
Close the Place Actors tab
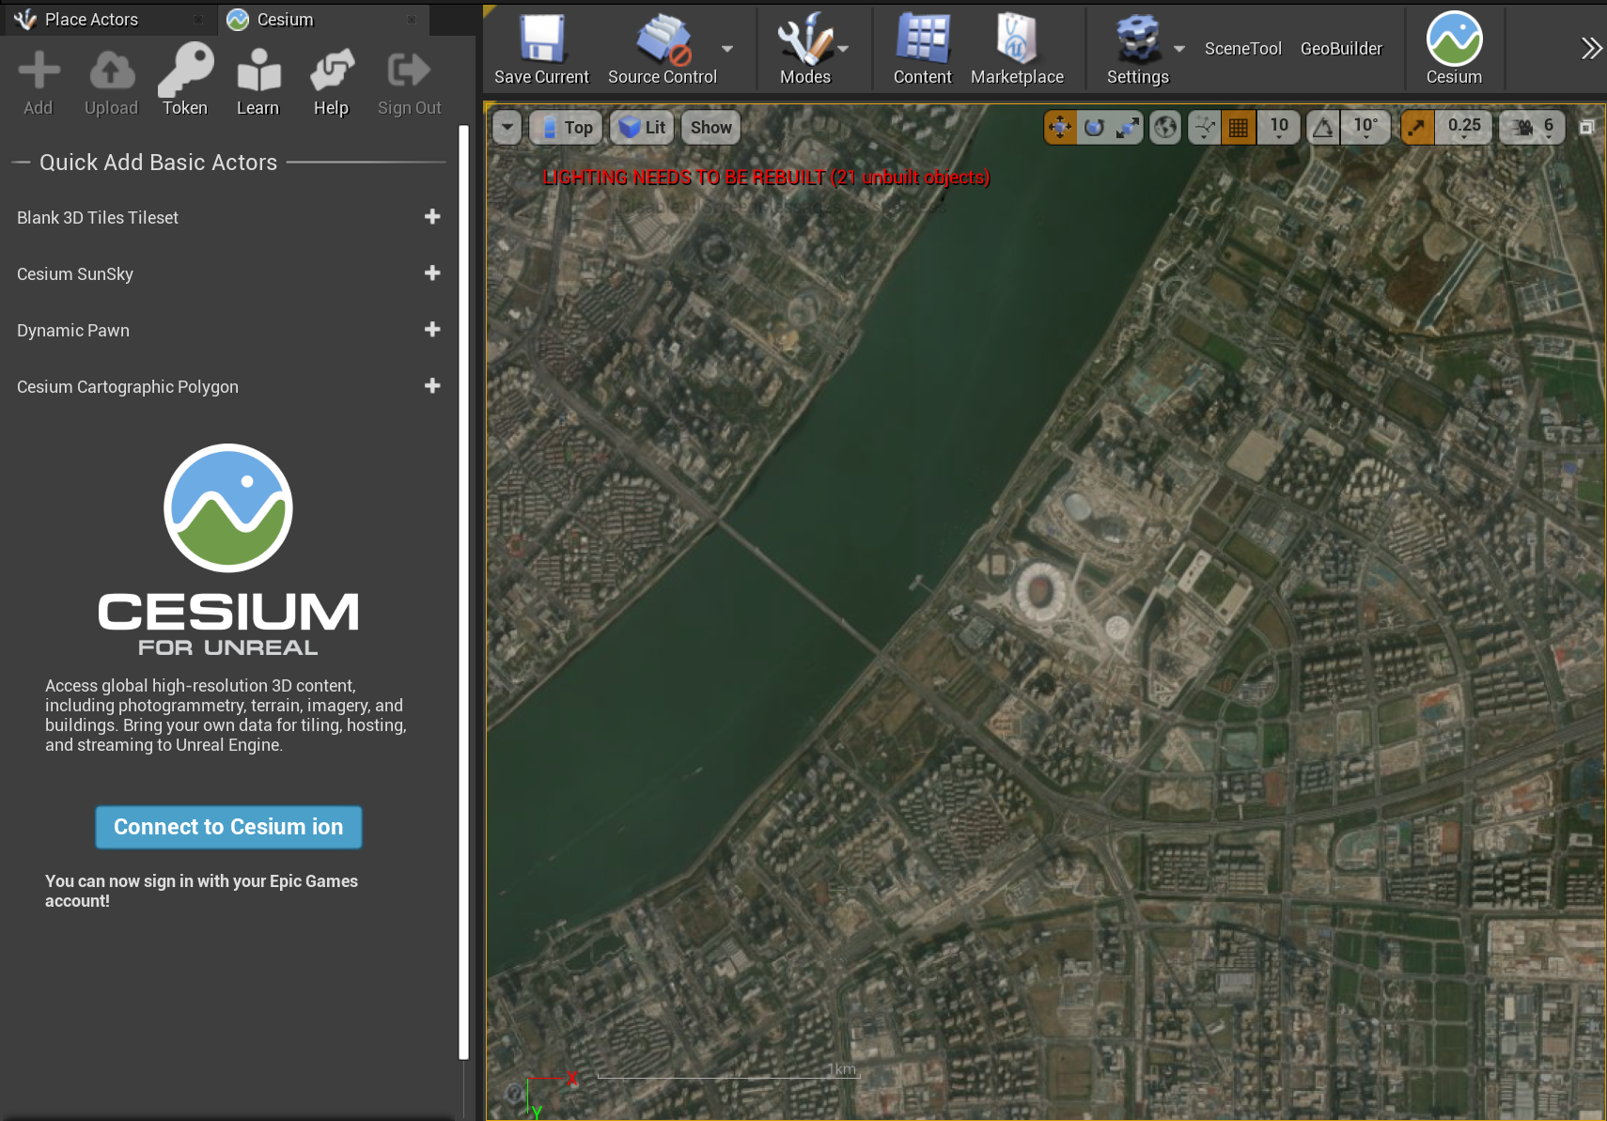[198, 20]
